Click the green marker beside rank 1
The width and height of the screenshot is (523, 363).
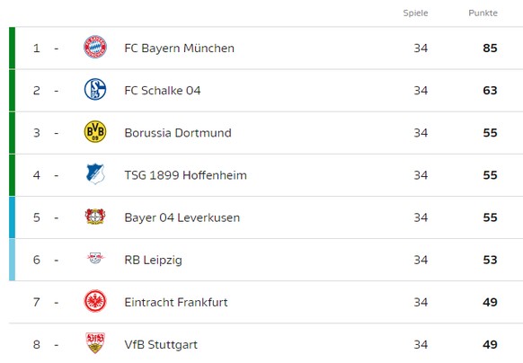[12, 48]
